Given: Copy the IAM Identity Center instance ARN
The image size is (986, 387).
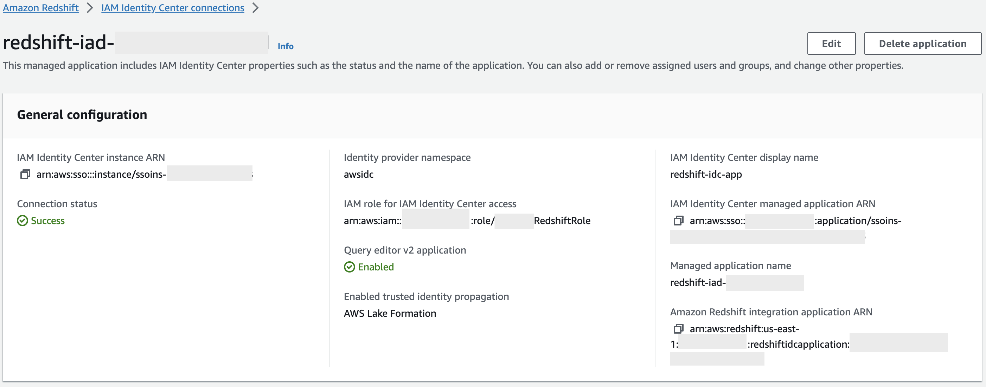Looking at the screenshot, I should click(x=25, y=175).
